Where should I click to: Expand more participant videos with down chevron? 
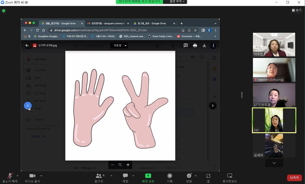[x=274, y=163]
